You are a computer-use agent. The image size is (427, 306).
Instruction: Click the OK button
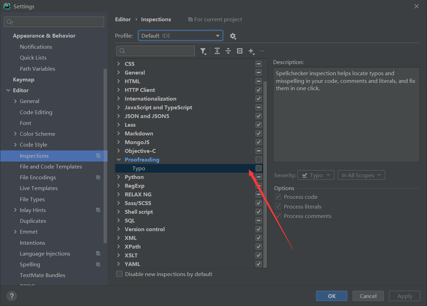click(x=331, y=296)
